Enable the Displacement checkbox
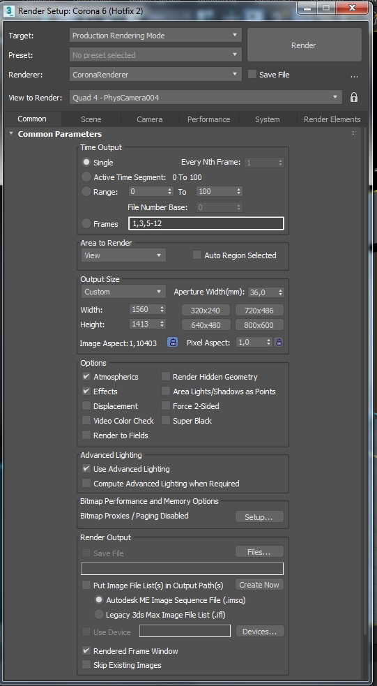This screenshot has height=686, width=377. coord(86,406)
